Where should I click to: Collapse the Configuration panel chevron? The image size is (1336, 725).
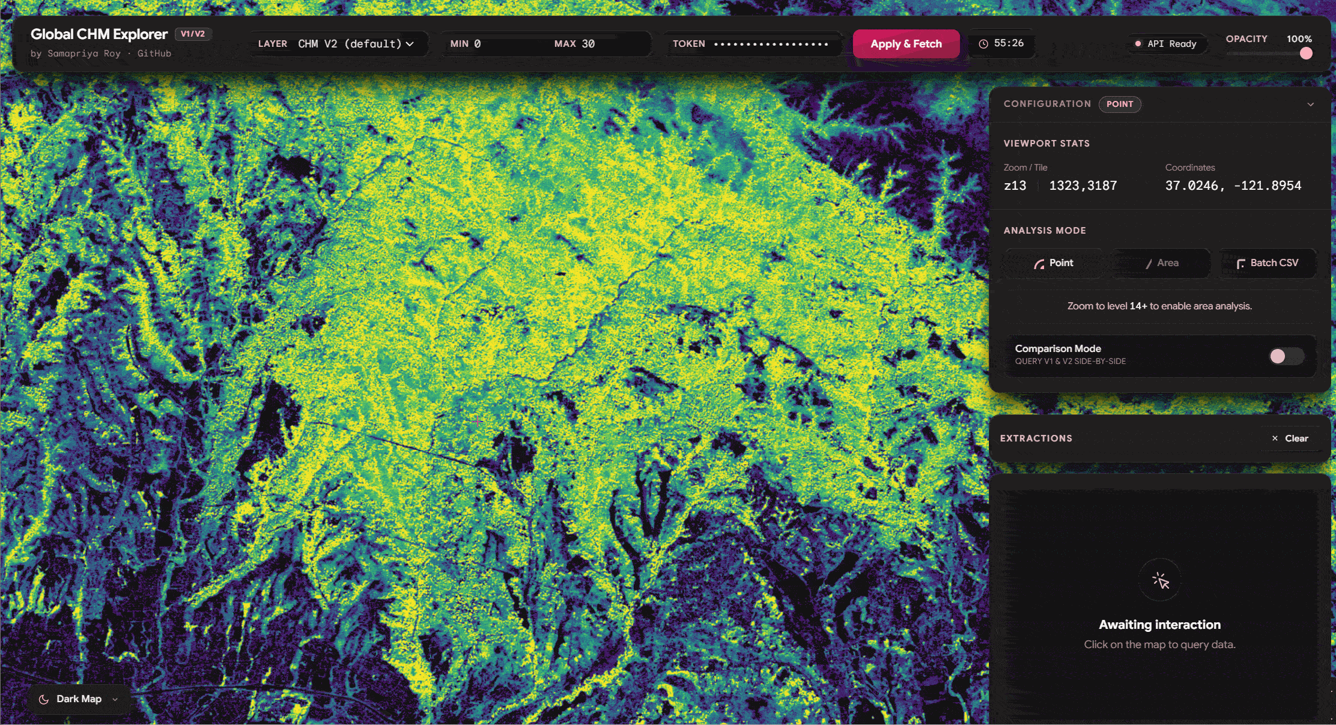[x=1311, y=105]
